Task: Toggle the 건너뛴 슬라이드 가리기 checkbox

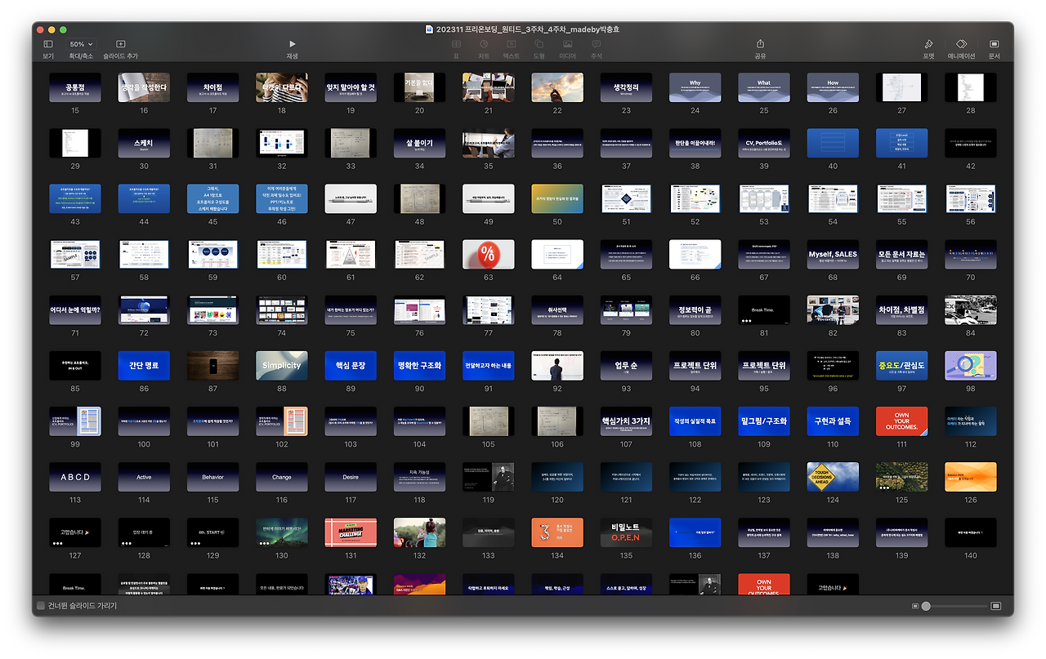Action: tap(41, 606)
